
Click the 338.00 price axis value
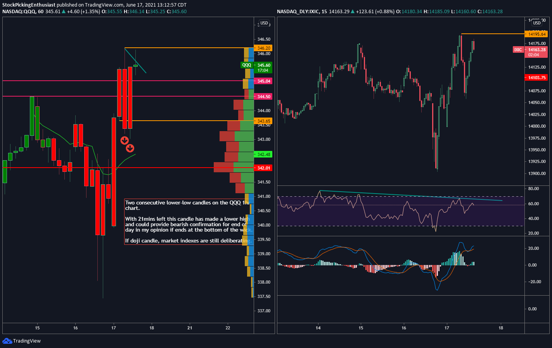click(x=264, y=282)
